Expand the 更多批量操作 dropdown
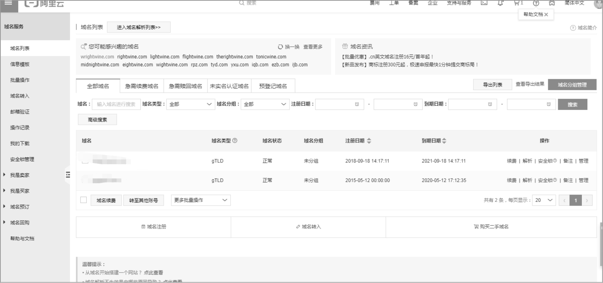 (x=201, y=200)
